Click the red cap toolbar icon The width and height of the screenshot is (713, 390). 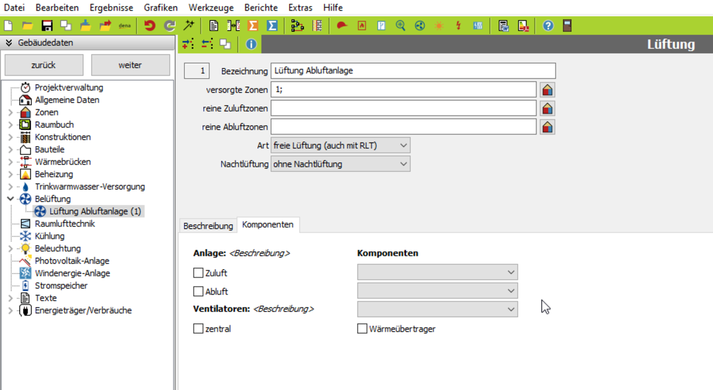pos(342,26)
